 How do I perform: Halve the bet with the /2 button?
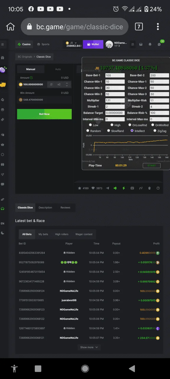51,84
